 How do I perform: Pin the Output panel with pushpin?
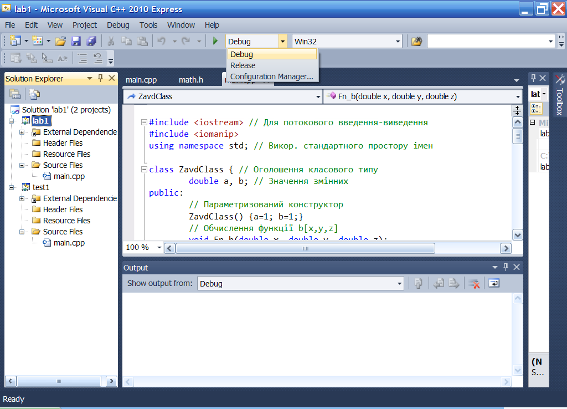pyautogui.click(x=506, y=267)
